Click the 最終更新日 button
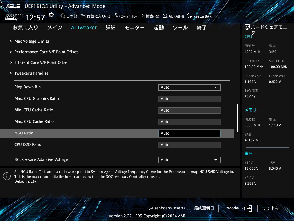 204,208
